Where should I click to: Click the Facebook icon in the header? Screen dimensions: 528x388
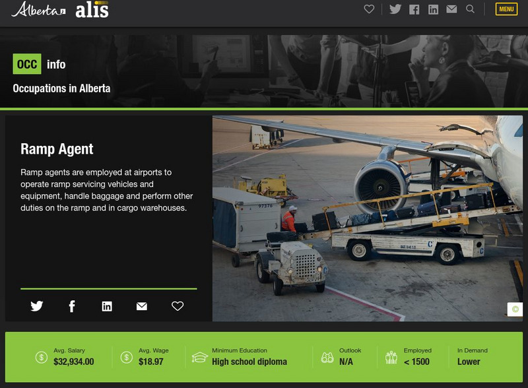coord(414,9)
